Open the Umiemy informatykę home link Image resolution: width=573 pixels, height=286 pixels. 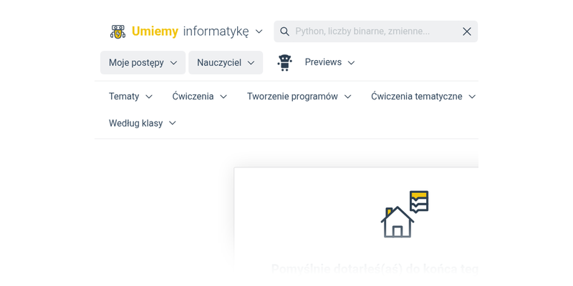coord(190,31)
